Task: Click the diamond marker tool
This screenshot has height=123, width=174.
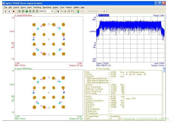Action: click(65, 11)
